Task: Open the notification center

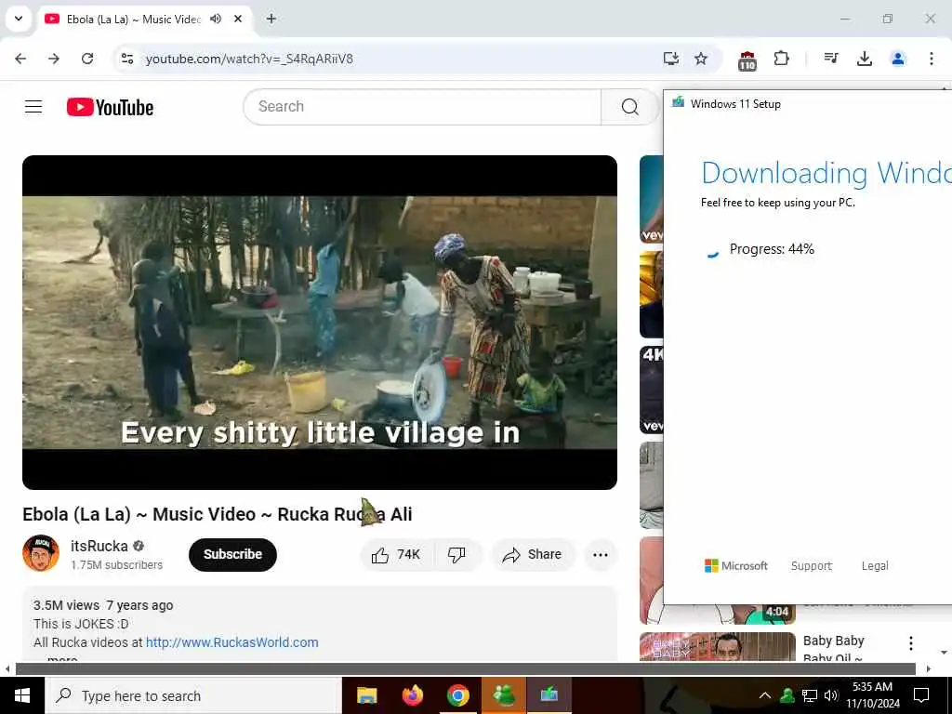Action: pyautogui.click(x=921, y=695)
